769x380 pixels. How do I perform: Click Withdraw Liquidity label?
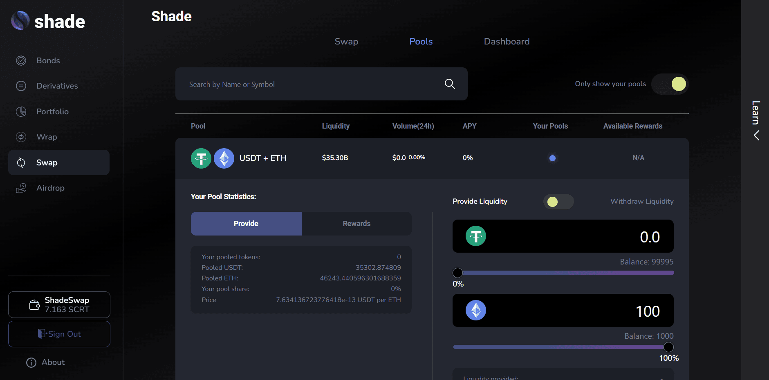[x=642, y=201]
